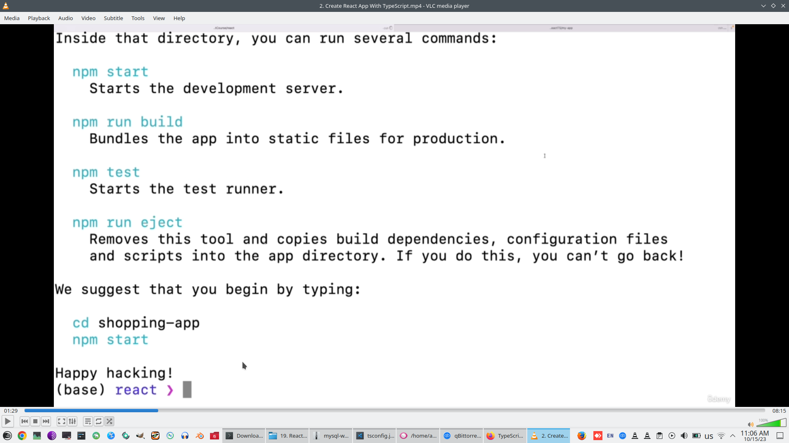Stop playback with the stop button

35,421
